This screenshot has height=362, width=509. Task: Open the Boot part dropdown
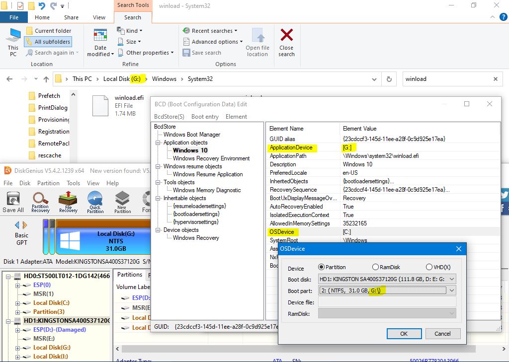click(x=451, y=290)
